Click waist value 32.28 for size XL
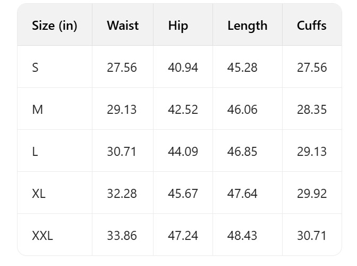The width and height of the screenshot is (357, 266). point(122,194)
